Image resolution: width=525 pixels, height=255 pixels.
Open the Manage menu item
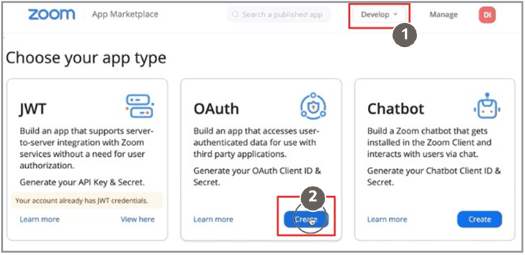(444, 15)
